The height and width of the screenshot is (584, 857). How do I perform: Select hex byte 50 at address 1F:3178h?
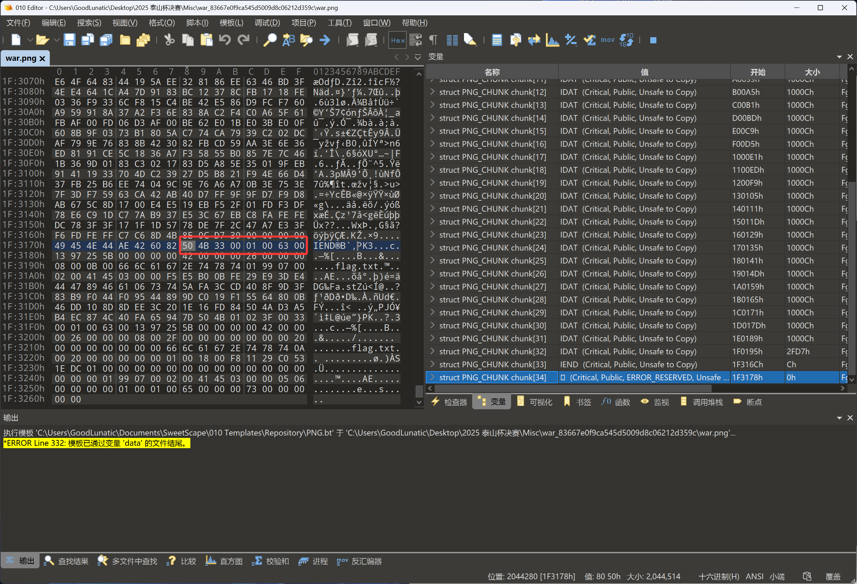(188, 245)
